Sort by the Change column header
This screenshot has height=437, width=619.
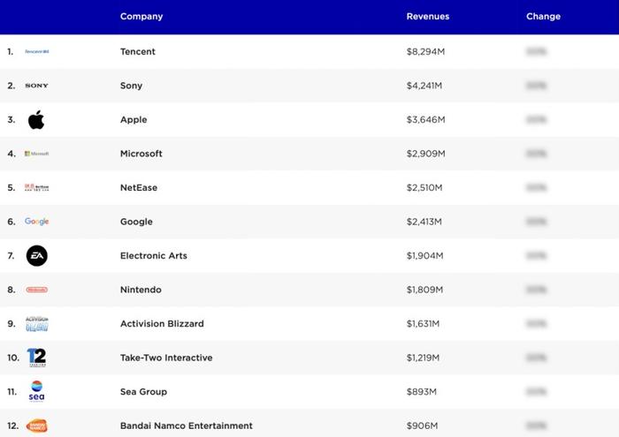coord(543,17)
